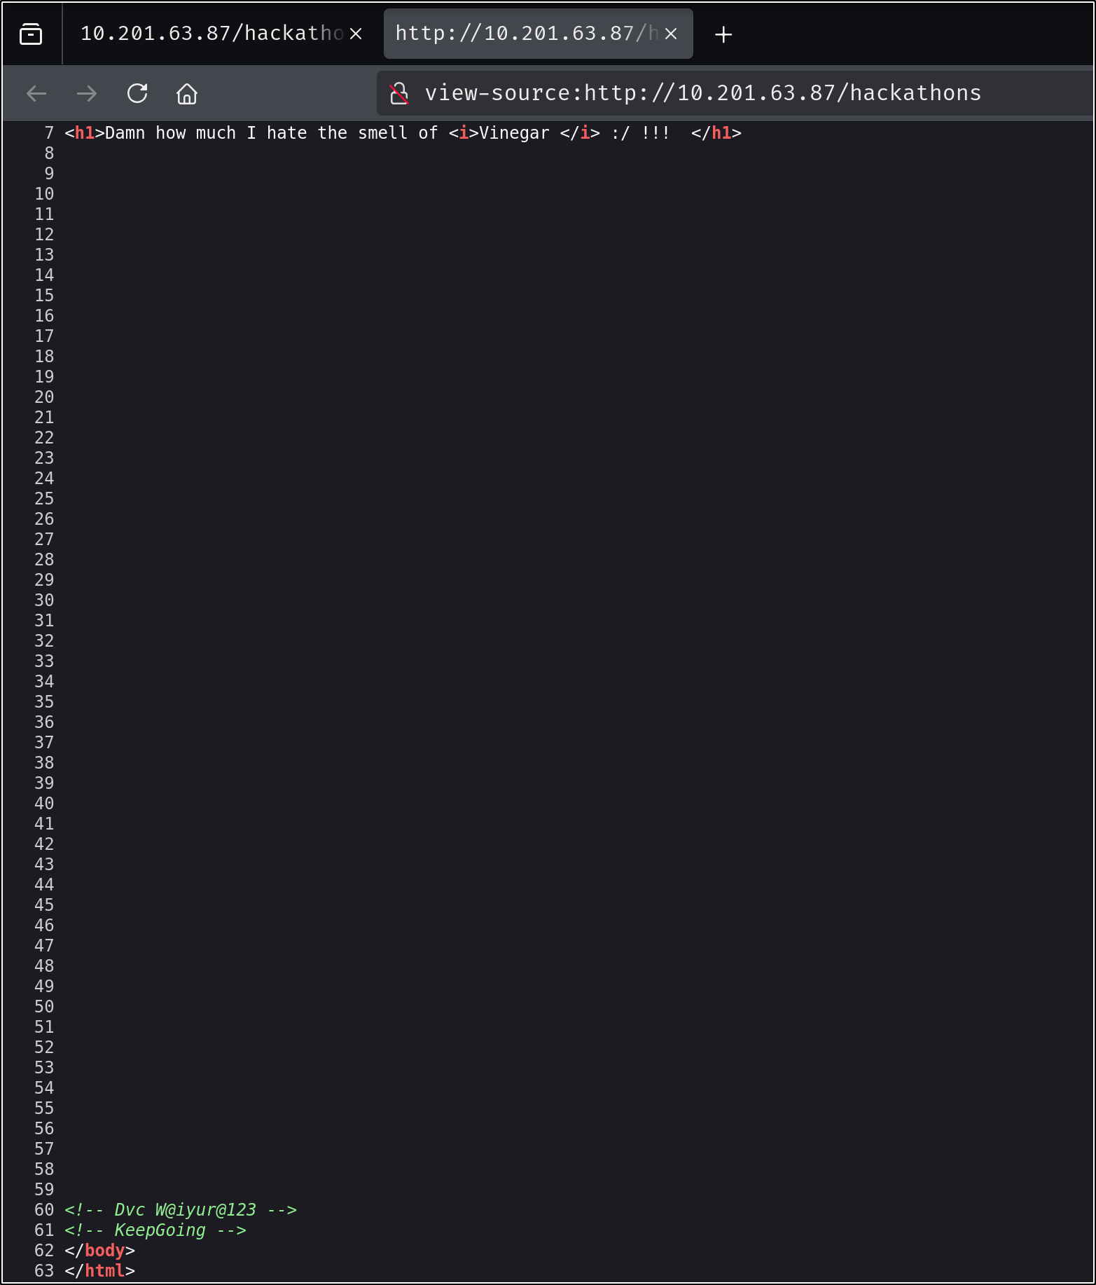Screen dimensions: 1096x1285
Task: Go forward using the forward arrow
Action: [x=87, y=93]
